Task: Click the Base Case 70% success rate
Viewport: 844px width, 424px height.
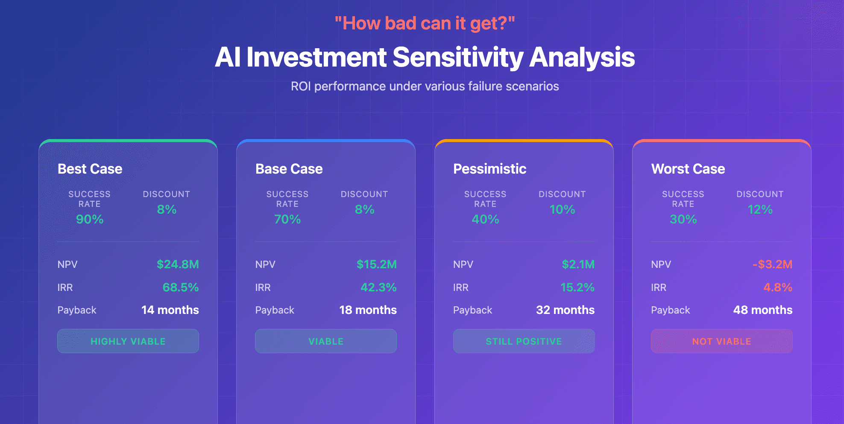Action: [x=287, y=219]
